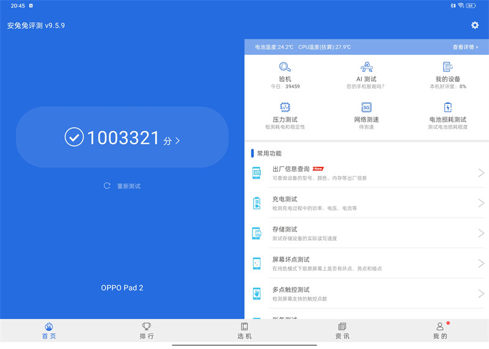This screenshot has width=489, height=349.
Task: Switch to the 资讯 news tab
Action: [x=342, y=331]
